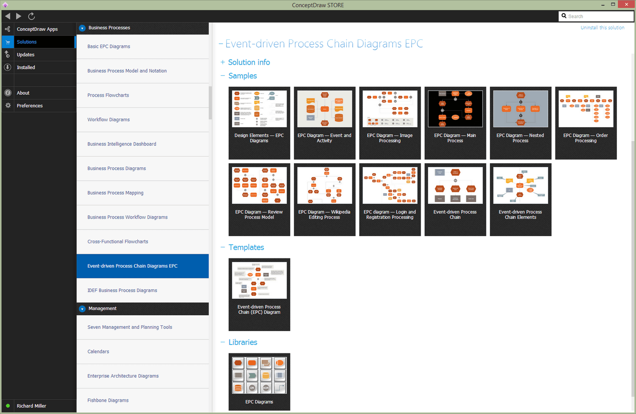Click the Solutions cart icon
The image size is (636, 414).
coord(8,42)
